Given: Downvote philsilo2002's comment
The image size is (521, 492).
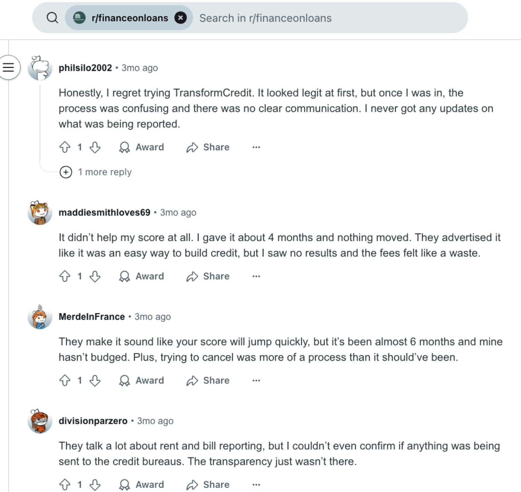Looking at the screenshot, I should (x=95, y=147).
